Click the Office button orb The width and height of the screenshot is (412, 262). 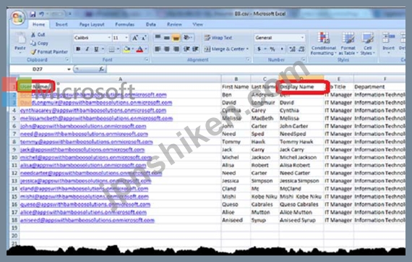click(18, 18)
